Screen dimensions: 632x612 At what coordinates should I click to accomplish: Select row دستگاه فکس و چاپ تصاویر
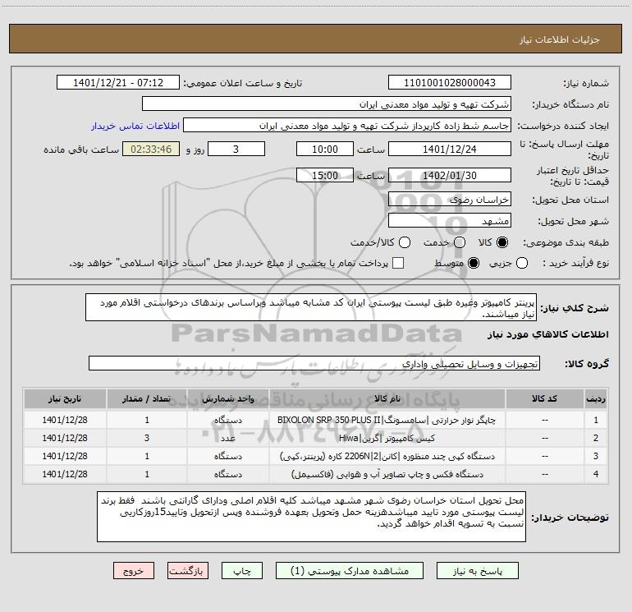pos(316,475)
